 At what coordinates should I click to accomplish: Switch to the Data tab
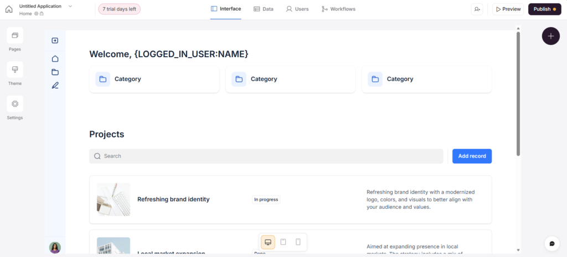(x=263, y=9)
